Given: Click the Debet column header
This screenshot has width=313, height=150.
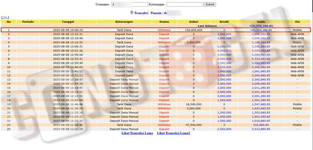Looking at the screenshot, I should pos(193,22).
